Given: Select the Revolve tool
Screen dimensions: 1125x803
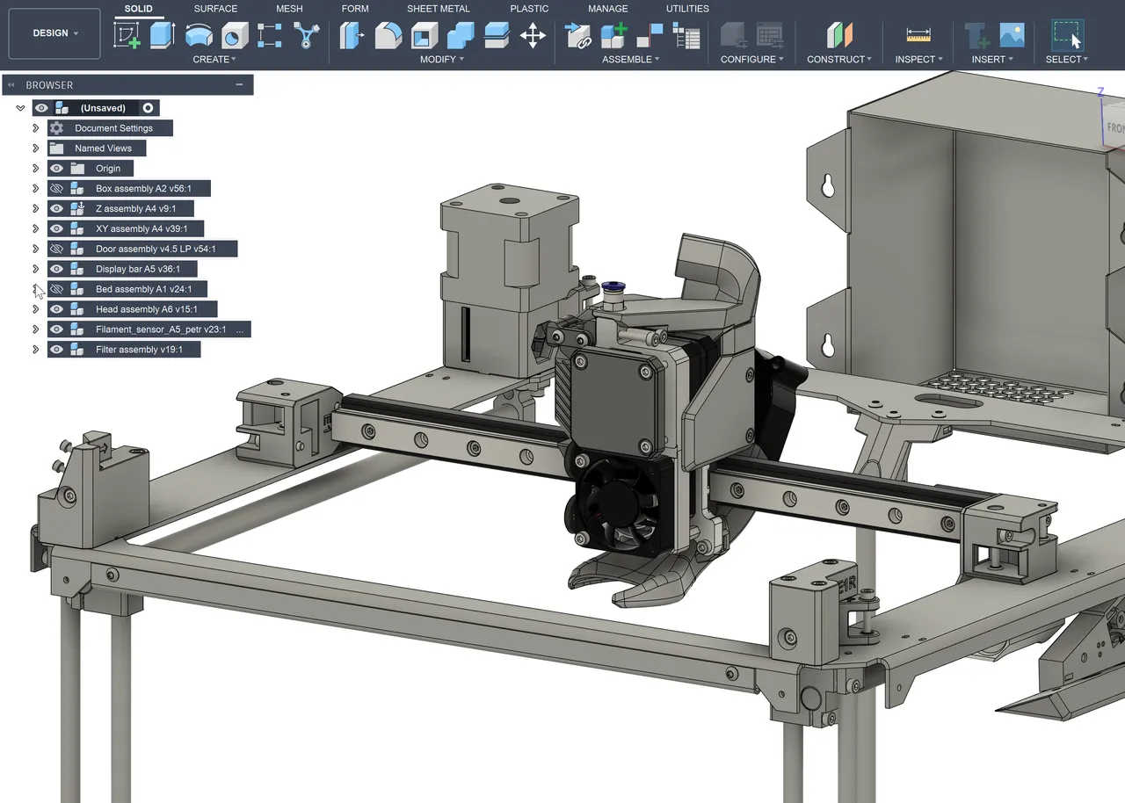Looking at the screenshot, I should (x=200, y=35).
